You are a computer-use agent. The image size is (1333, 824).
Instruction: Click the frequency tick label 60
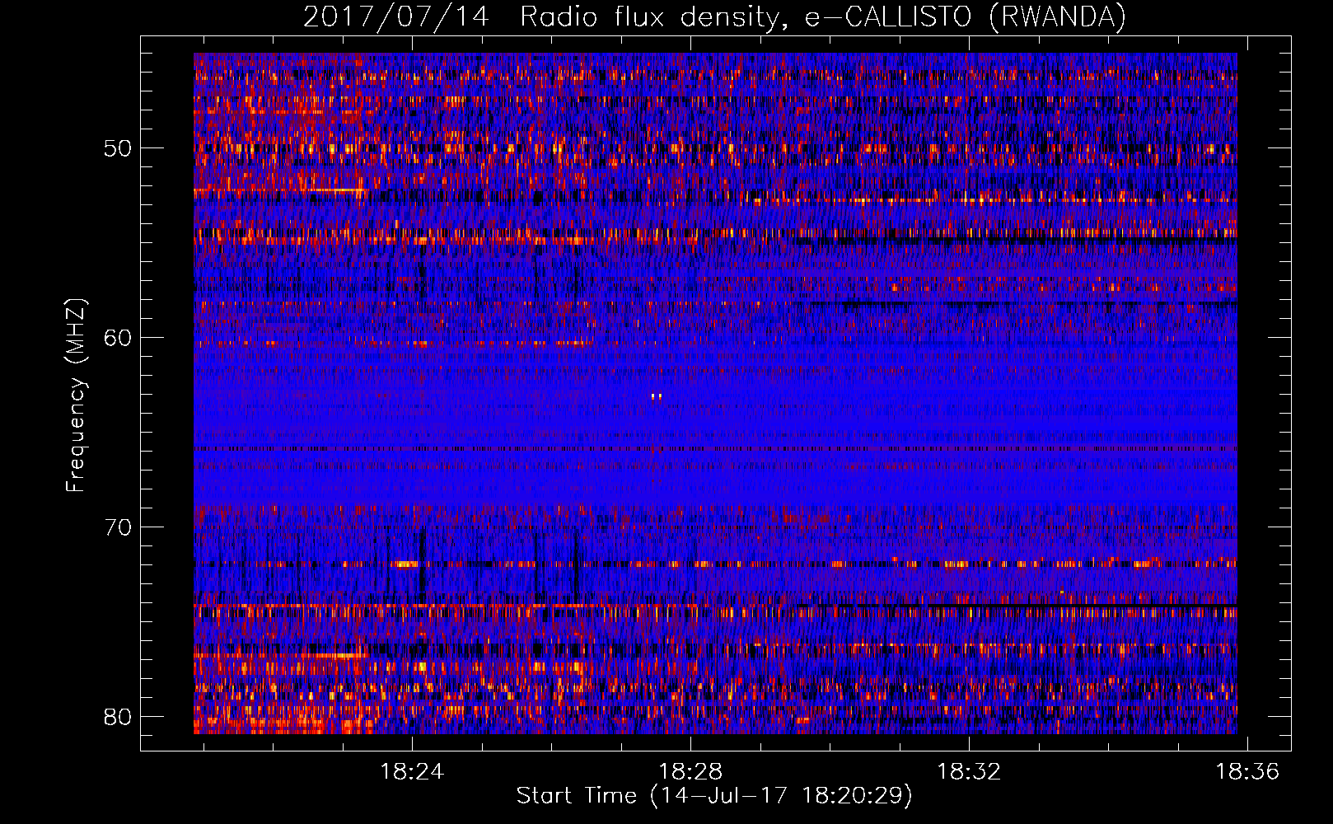coord(117,338)
